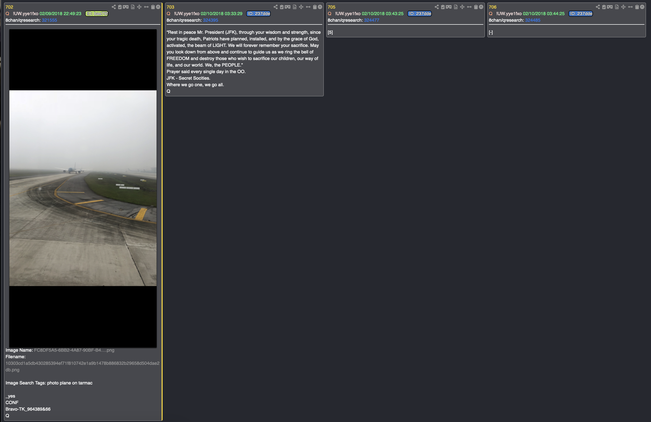Click the [-] text in post 706
The width and height of the screenshot is (651, 422).
click(x=491, y=32)
